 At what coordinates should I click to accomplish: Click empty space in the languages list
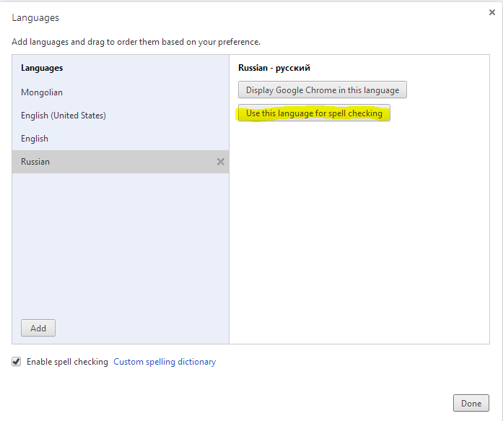121,244
